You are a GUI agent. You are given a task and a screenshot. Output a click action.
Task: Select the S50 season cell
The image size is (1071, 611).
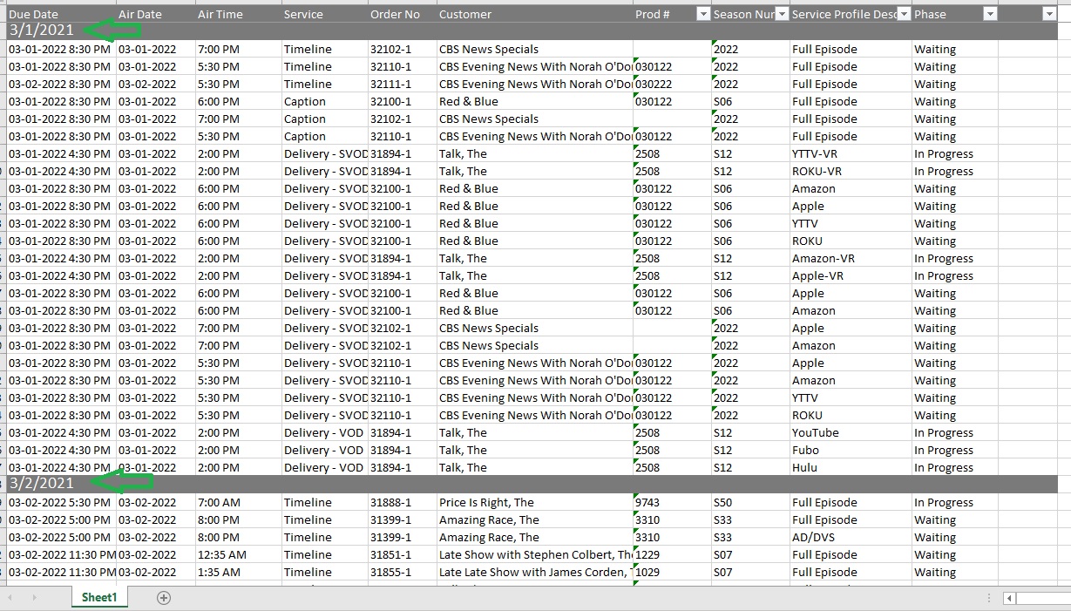click(750, 502)
